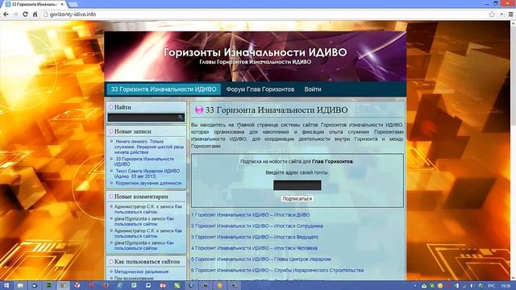Open the browser home page icon

point(35,14)
